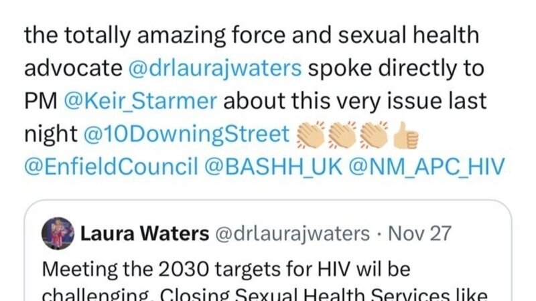This screenshot has width=536, height=301.
Task: Open the @EnfieldCouncil profile mention
Action: point(111,167)
